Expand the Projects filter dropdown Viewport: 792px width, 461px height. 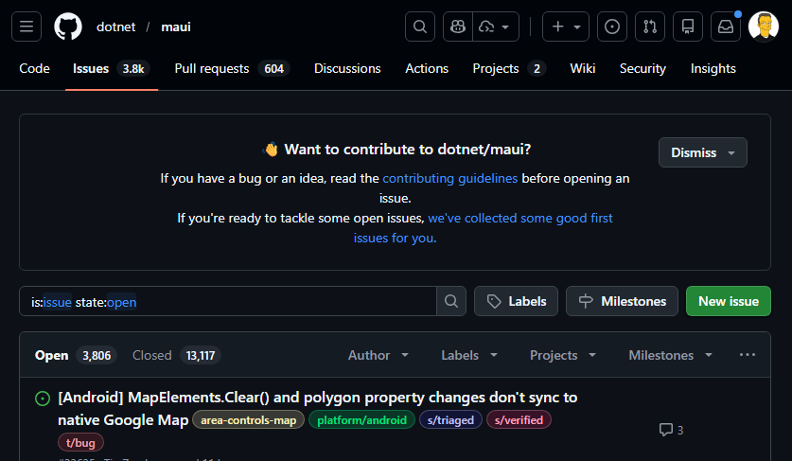563,355
